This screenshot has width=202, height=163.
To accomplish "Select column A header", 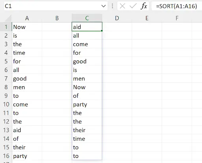I will (27, 18).
